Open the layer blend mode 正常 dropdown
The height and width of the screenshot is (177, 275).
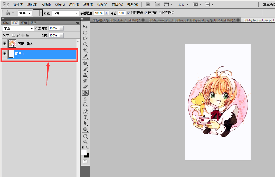coord(18,28)
